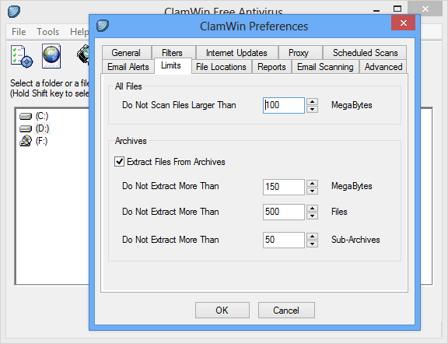Click the sub-archives field showing 50

coord(284,240)
